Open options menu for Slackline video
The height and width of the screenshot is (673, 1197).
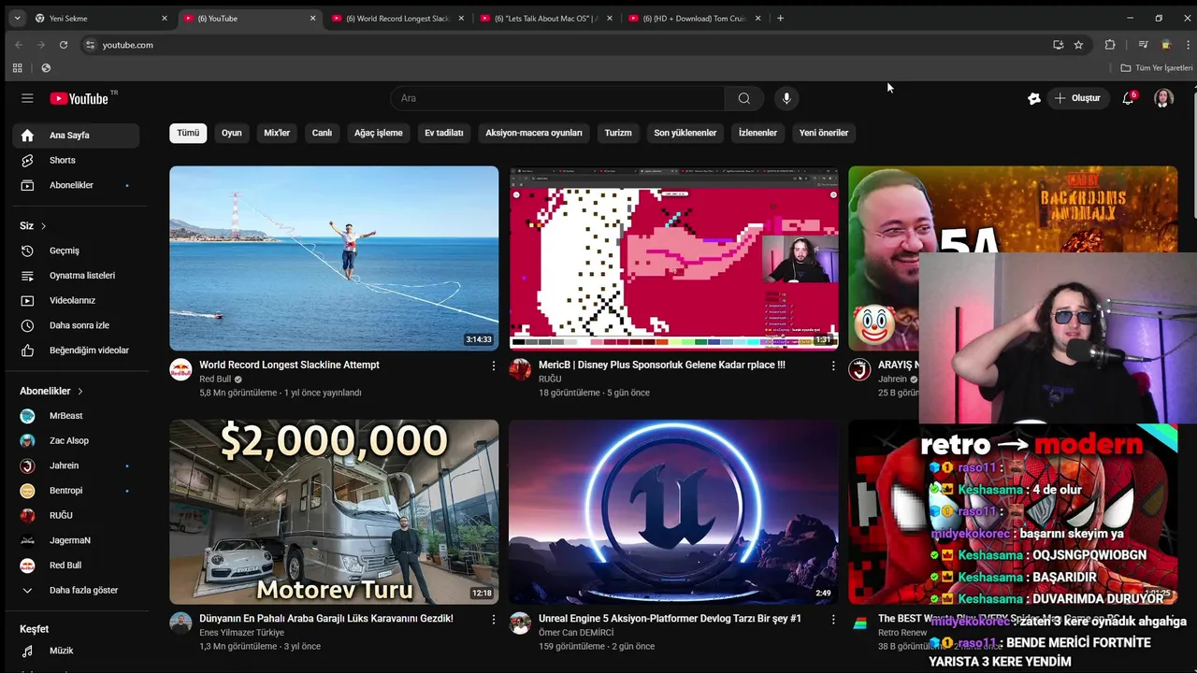[x=494, y=366]
